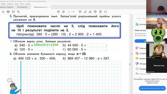This screenshot has width=167, height=94.
Task: Click the magnifier search icon in toolbar
Action: 19,12
